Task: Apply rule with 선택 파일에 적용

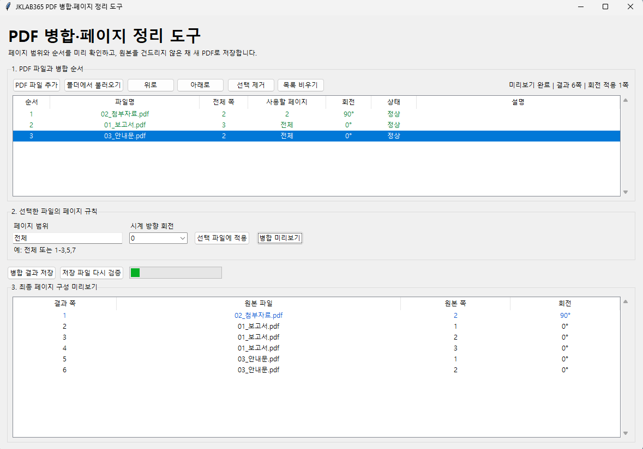Action: point(222,238)
